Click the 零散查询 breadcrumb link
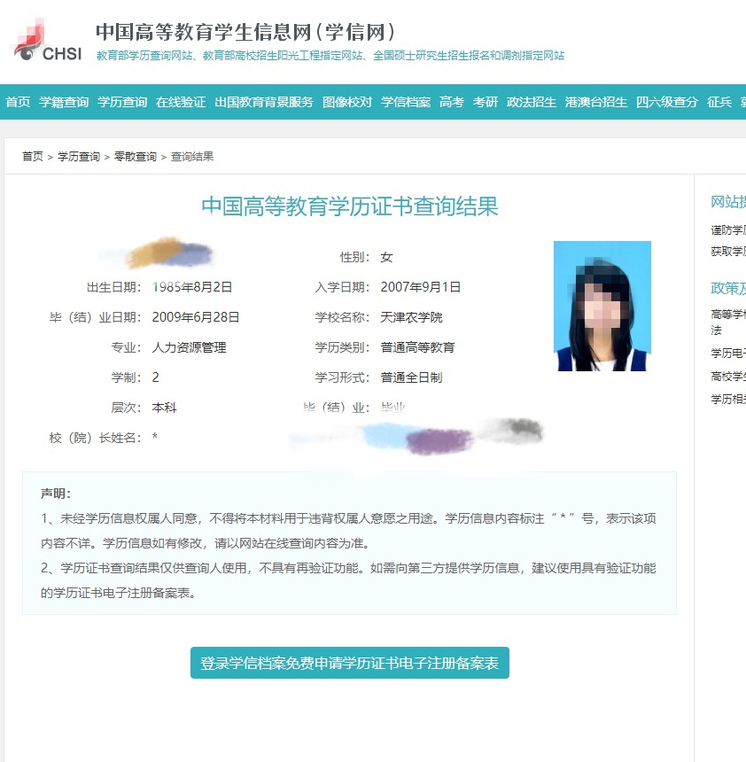The height and width of the screenshot is (762, 746). click(135, 157)
